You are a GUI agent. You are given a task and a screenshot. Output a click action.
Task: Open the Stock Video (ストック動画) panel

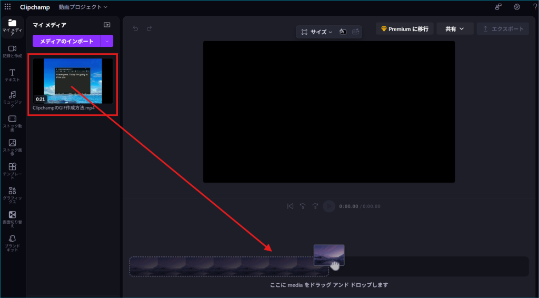12,122
